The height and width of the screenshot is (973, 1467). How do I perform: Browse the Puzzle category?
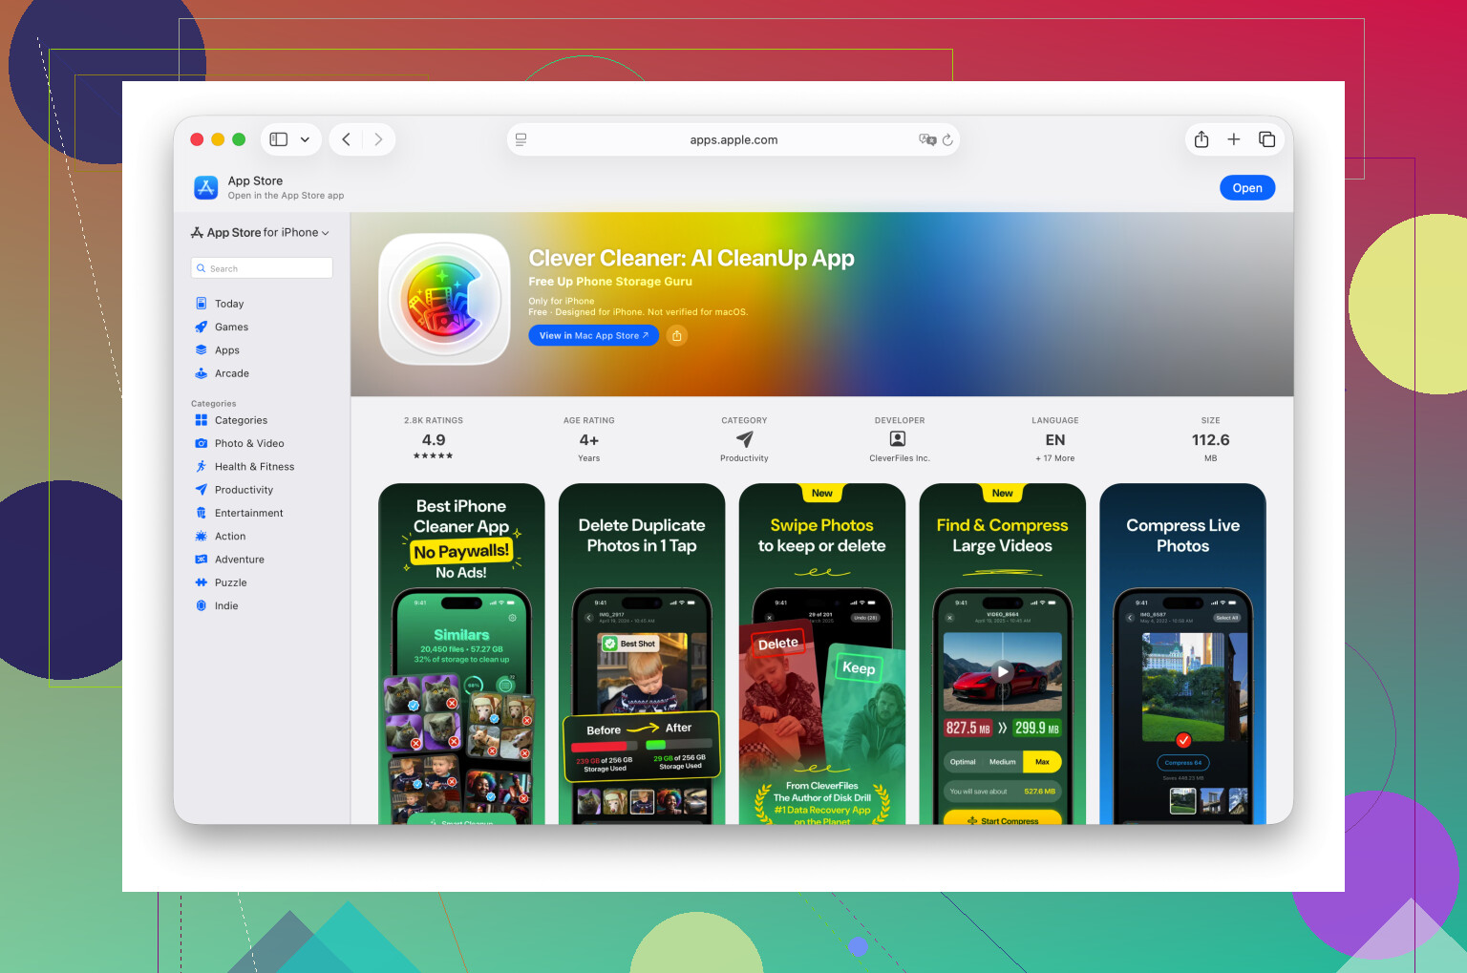coord(230,582)
